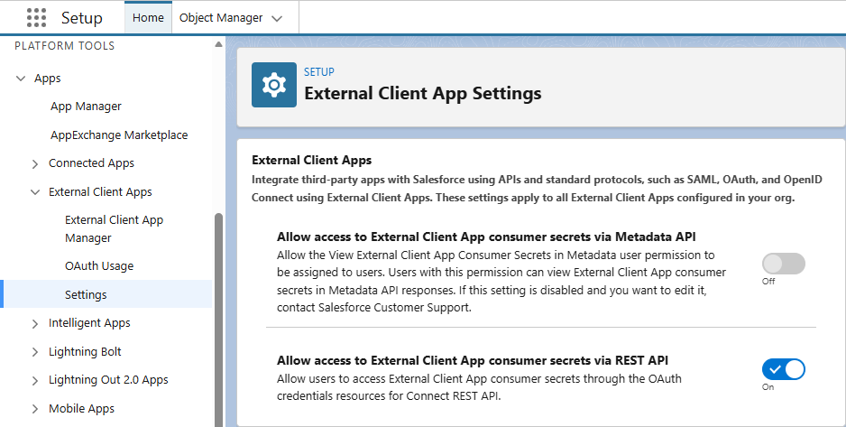
Task: Click the REST API setting heading
Action: click(x=473, y=360)
